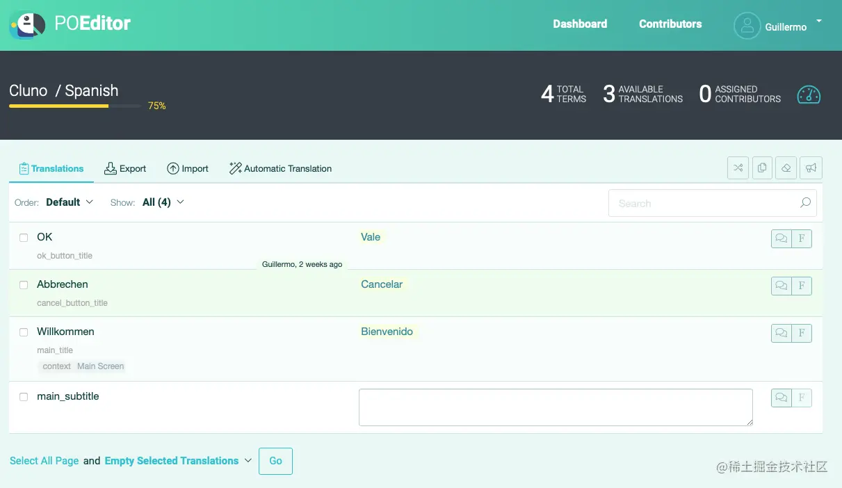Click the main_title reference text
This screenshot has height=488, width=842.
point(55,350)
